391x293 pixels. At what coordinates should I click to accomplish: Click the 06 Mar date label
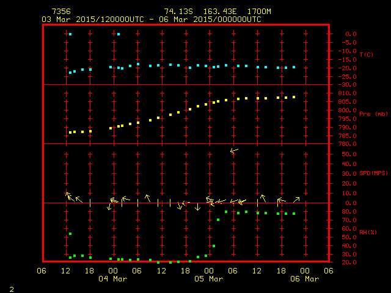[x=304, y=279]
